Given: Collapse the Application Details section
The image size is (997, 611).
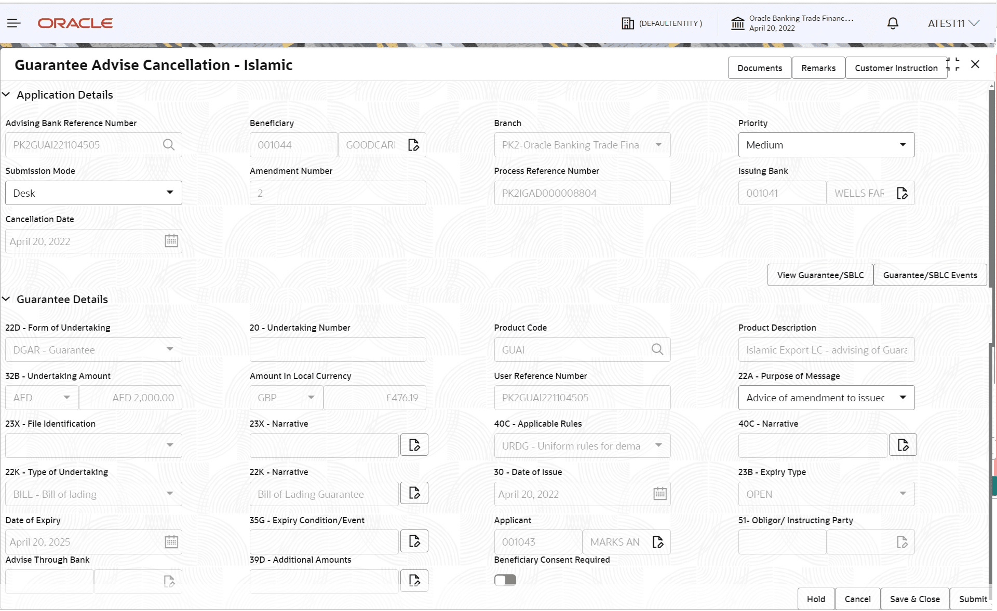Looking at the screenshot, I should pyautogui.click(x=6, y=94).
